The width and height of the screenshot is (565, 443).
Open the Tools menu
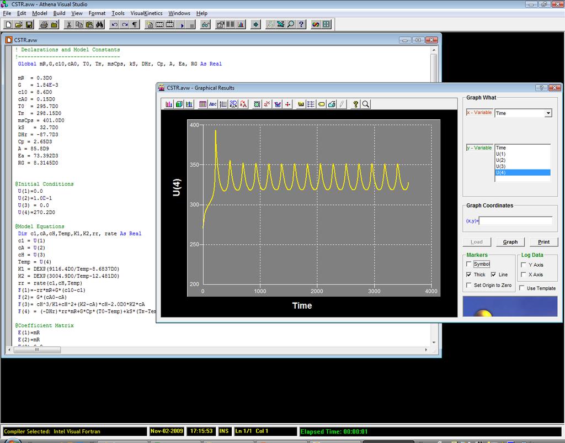coord(118,13)
